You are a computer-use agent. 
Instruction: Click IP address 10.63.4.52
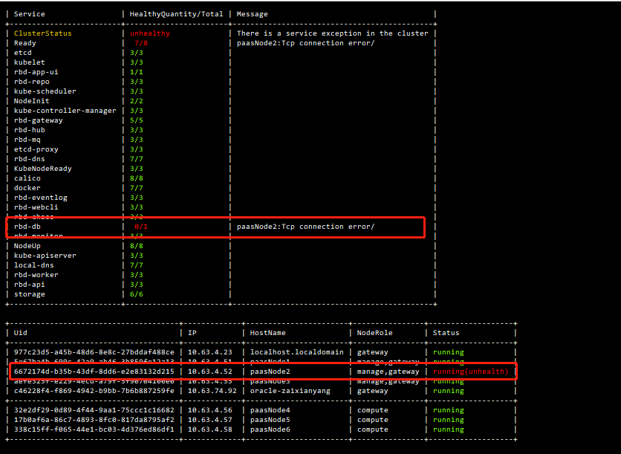[x=210, y=372]
